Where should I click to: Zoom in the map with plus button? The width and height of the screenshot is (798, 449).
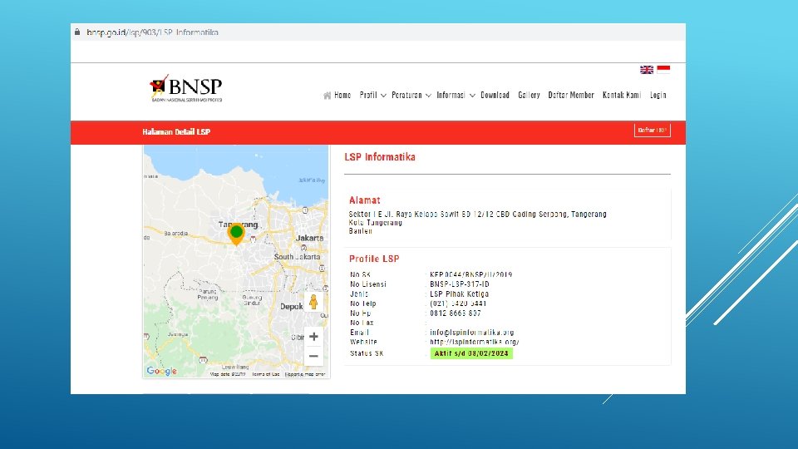tap(313, 337)
